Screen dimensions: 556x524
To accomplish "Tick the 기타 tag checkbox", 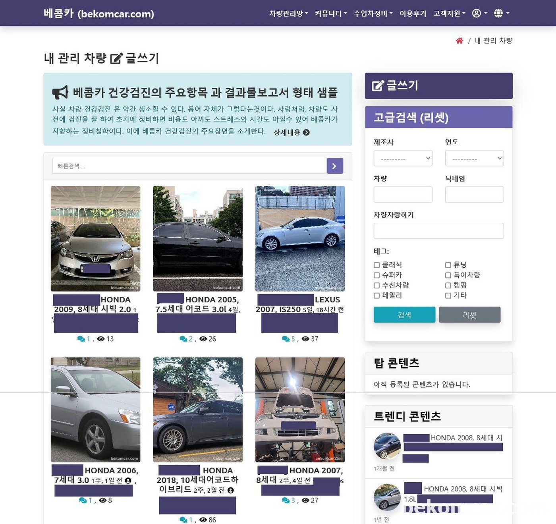I will [x=448, y=296].
